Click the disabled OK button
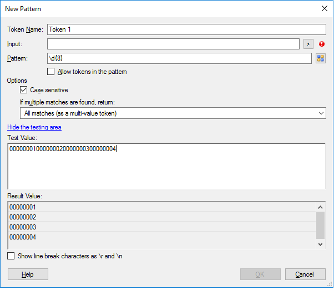The image size is (334, 290). (260, 274)
